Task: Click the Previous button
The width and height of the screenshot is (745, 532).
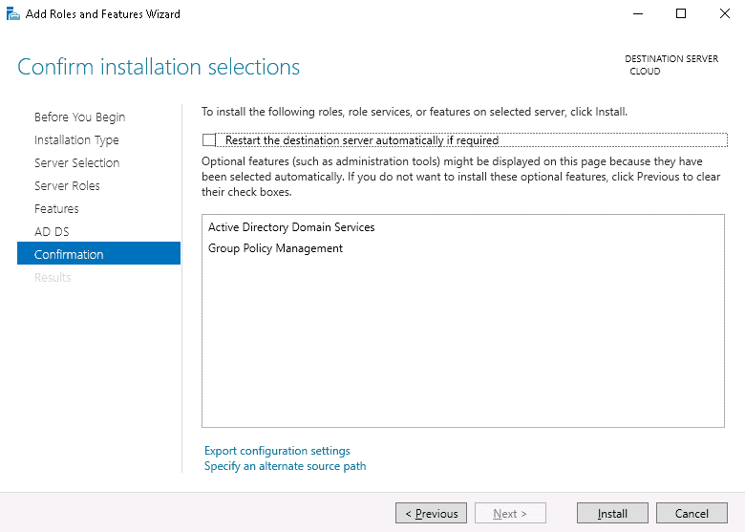Action: coord(431,513)
